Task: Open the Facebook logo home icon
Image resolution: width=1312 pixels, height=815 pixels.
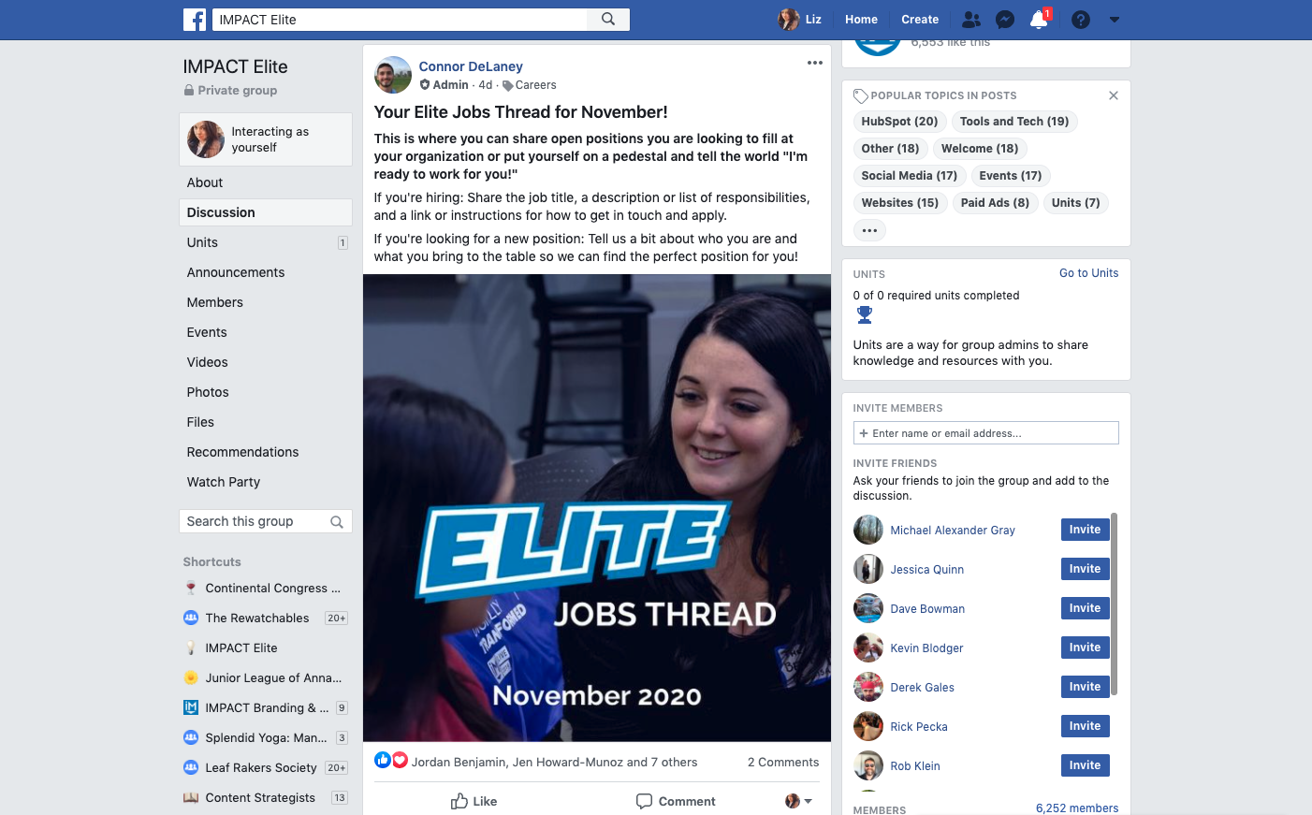Action: point(195,20)
